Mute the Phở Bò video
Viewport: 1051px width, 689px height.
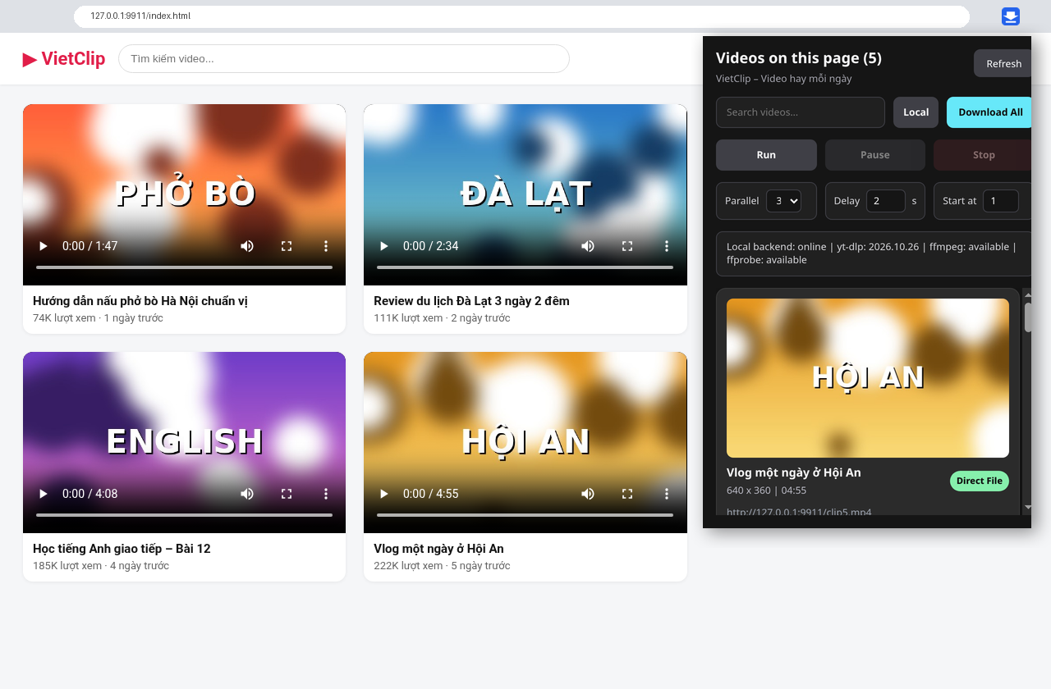247,246
